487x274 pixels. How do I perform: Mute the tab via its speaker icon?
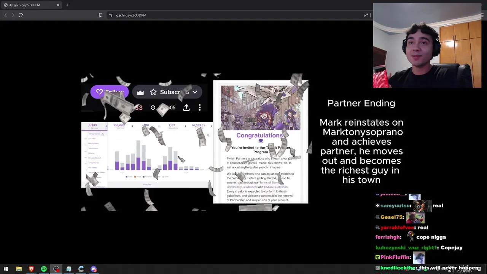point(11,5)
